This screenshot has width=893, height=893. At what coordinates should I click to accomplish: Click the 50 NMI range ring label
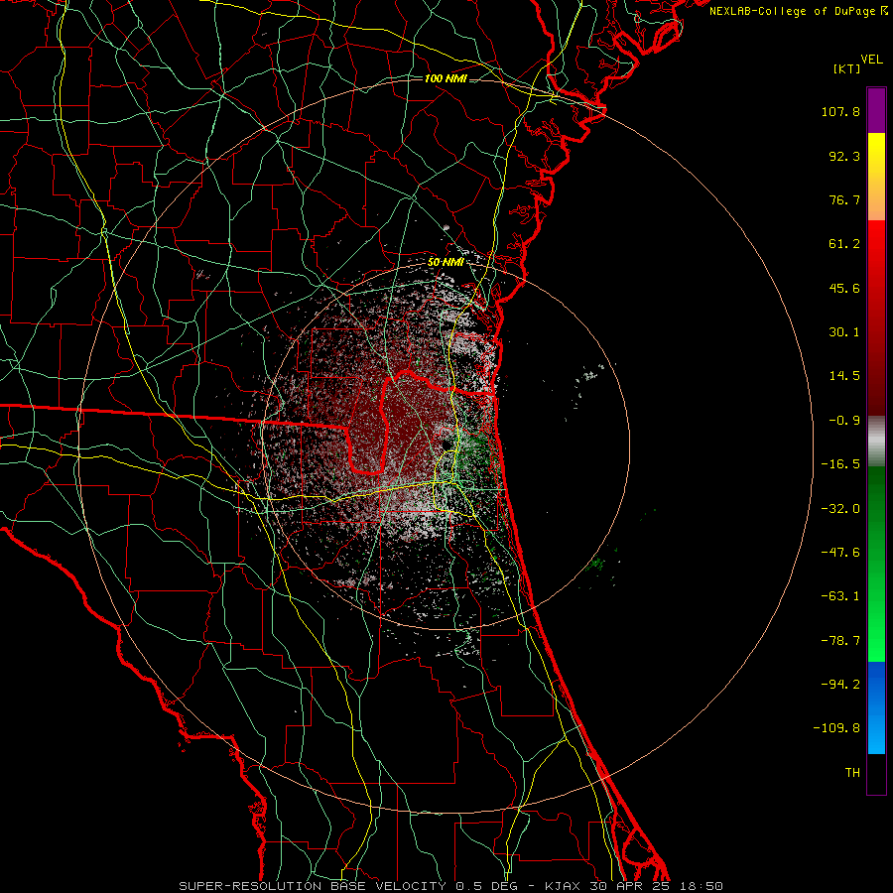pyautogui.click(x=446, y=263)
